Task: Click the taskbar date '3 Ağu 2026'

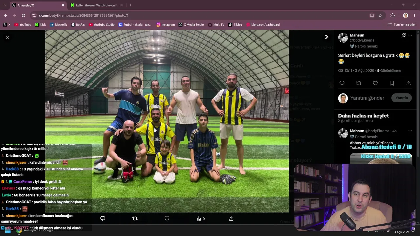Action: (x=402, y=232)
